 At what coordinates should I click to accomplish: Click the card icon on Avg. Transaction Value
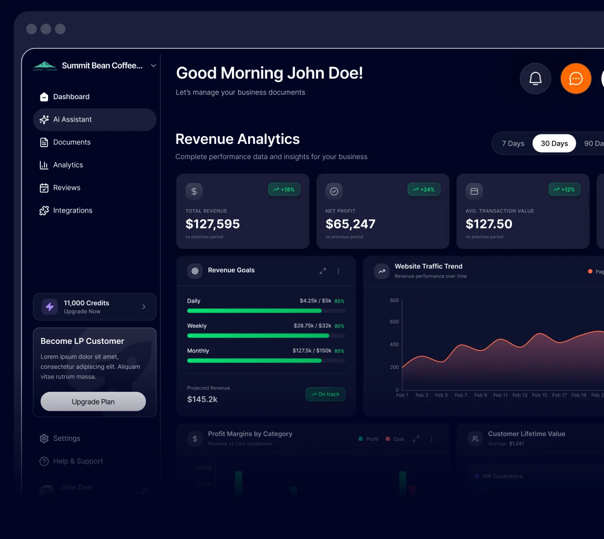tap(474, 191)
